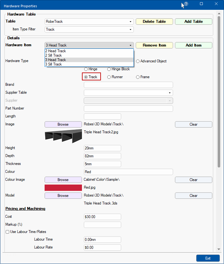Choose the Frame radio button

(138, 77)
